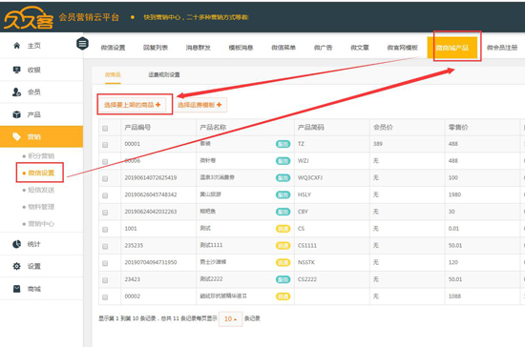Switch to the 运费规则设置 sub-tab
Viewport: 525px width, 347px height.
(x=164, y=74)
